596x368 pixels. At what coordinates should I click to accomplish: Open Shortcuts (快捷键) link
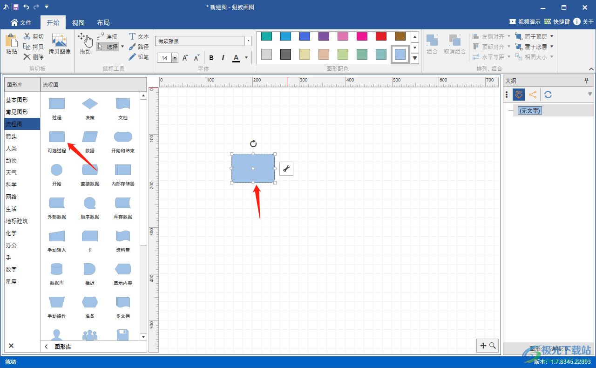(557, 21)
